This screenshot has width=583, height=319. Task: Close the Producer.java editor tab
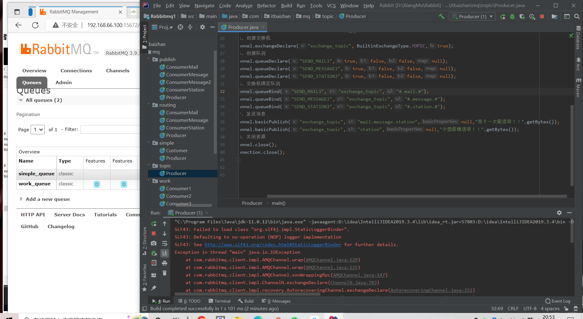tap(263, 27)
